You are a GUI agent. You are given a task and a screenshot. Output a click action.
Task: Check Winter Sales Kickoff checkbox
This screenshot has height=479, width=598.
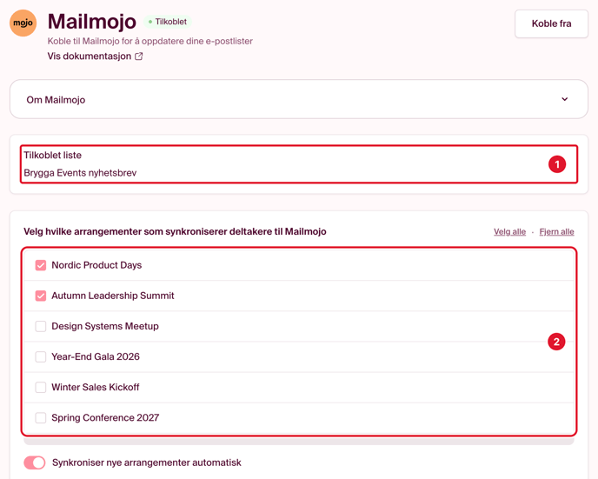click(x=41, y=387)
